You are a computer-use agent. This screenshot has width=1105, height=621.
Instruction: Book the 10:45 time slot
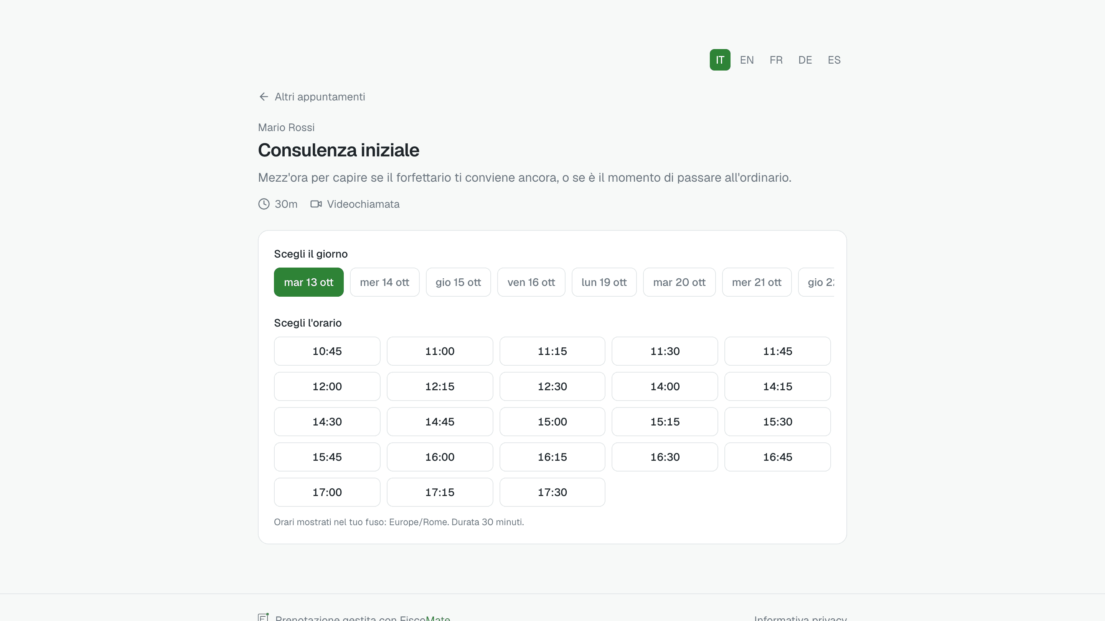coord(327,352)
